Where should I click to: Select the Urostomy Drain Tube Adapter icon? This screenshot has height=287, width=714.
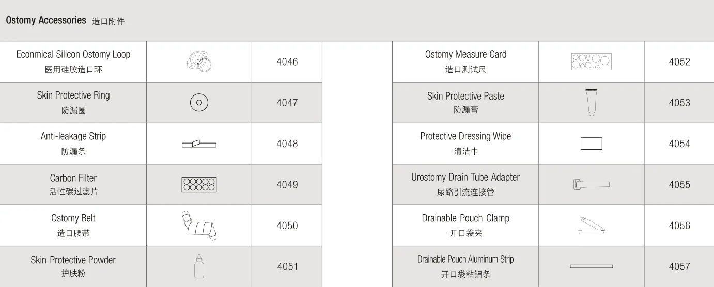click(x=591, y=184)
